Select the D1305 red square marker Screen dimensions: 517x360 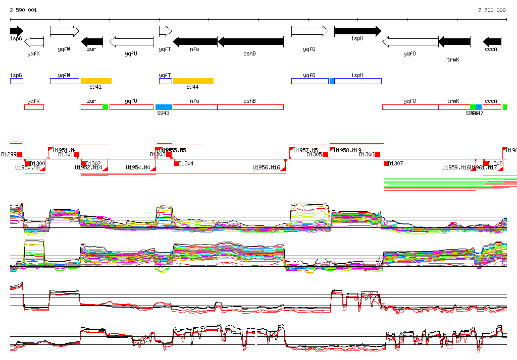[326, 154]
